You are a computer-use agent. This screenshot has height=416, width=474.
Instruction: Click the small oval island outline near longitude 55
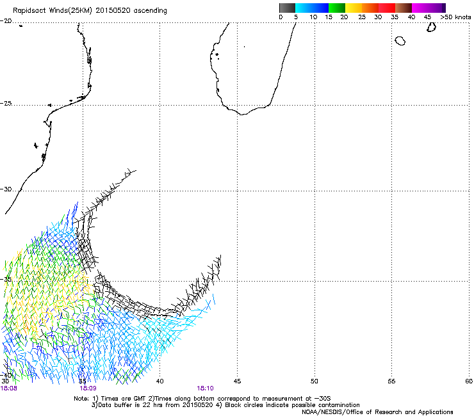click(x=400, y=40)
